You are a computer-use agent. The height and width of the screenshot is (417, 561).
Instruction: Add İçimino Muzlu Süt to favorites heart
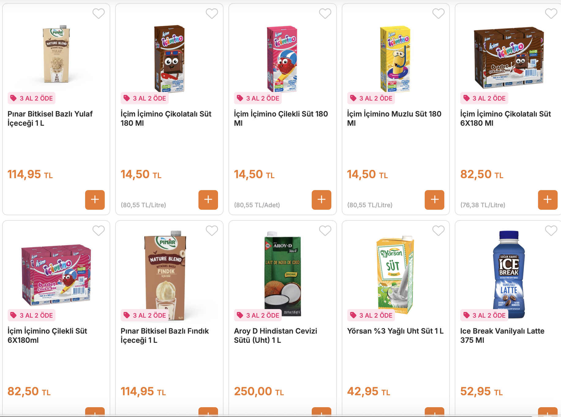click(439, 13)
